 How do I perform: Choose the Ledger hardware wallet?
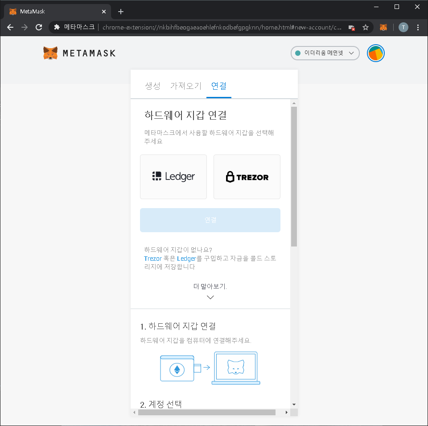[x=173, y=177]
